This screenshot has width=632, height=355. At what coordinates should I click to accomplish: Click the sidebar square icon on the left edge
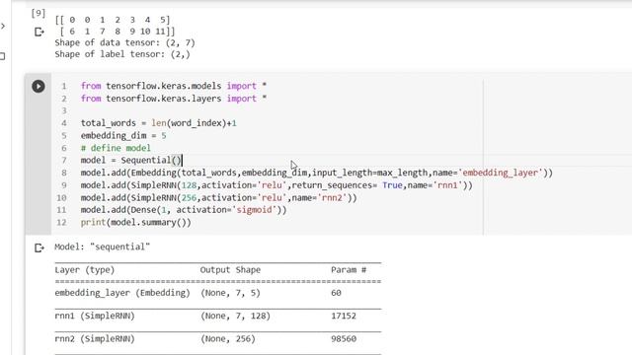coord(2,56)
